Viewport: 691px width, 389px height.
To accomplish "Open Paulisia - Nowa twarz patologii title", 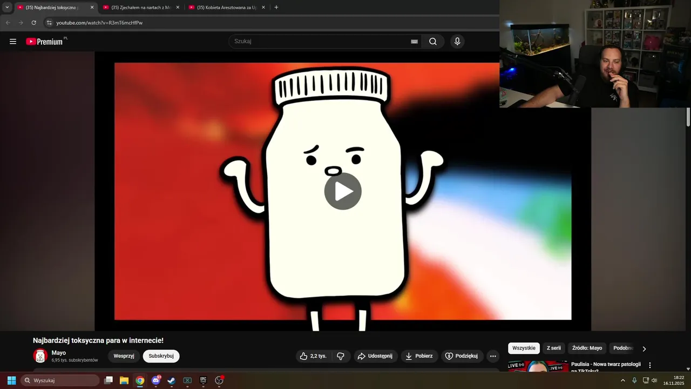I will click(x=606, y=367).
